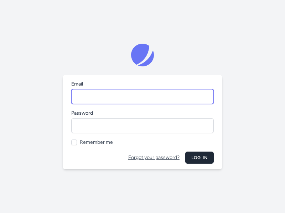285x213 pixels.
Task: Click the dark Log in button
Action: (x=199, y=158)
